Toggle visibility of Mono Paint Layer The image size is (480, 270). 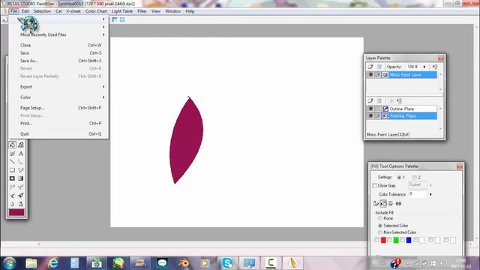coord(370,75)
